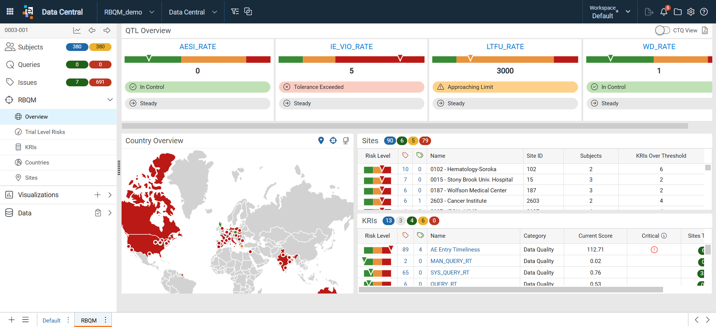Click the QTL Overview horizontal scrollbar
716x327 pixels.
tap(405, 126)
